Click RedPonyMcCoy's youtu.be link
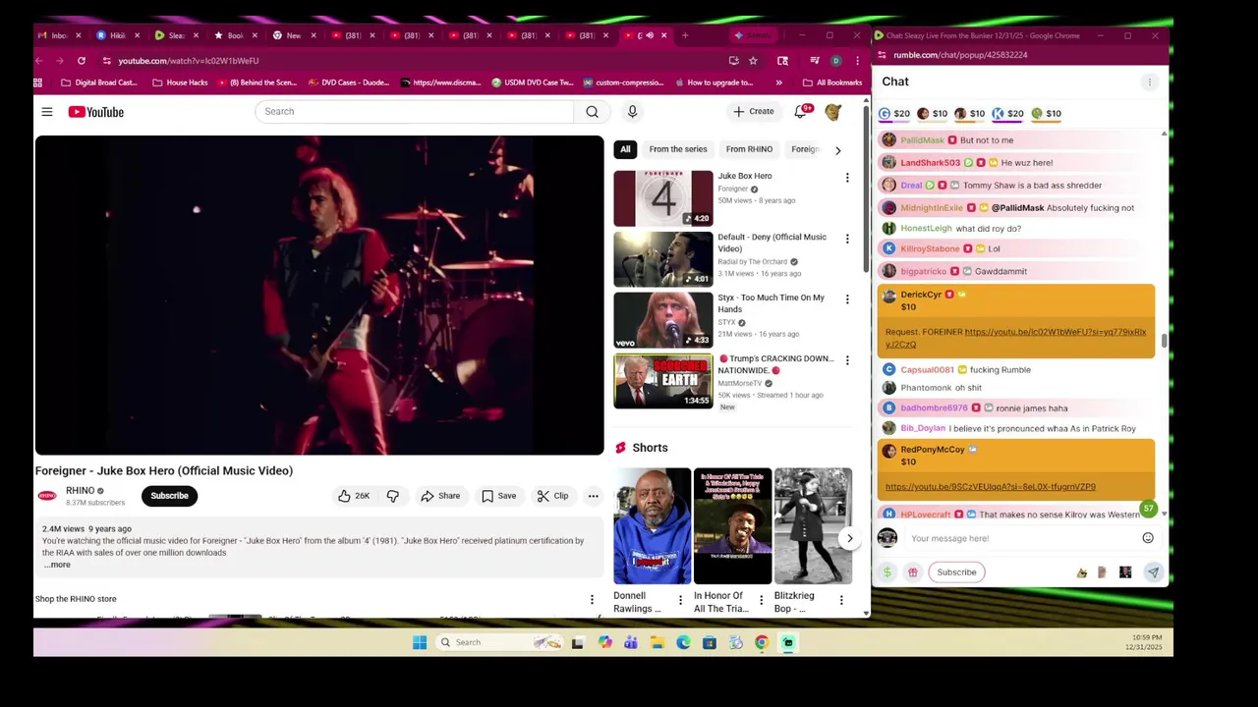This screenshot has height=707, width=1258. click(990, 487)
